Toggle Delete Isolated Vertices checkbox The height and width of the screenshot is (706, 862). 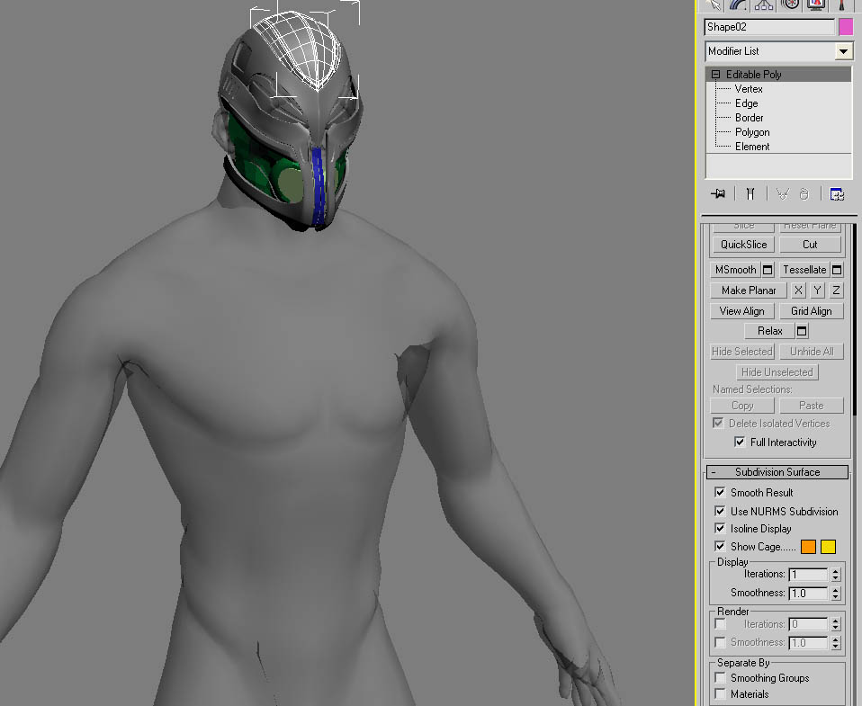(x=718, y=423)
